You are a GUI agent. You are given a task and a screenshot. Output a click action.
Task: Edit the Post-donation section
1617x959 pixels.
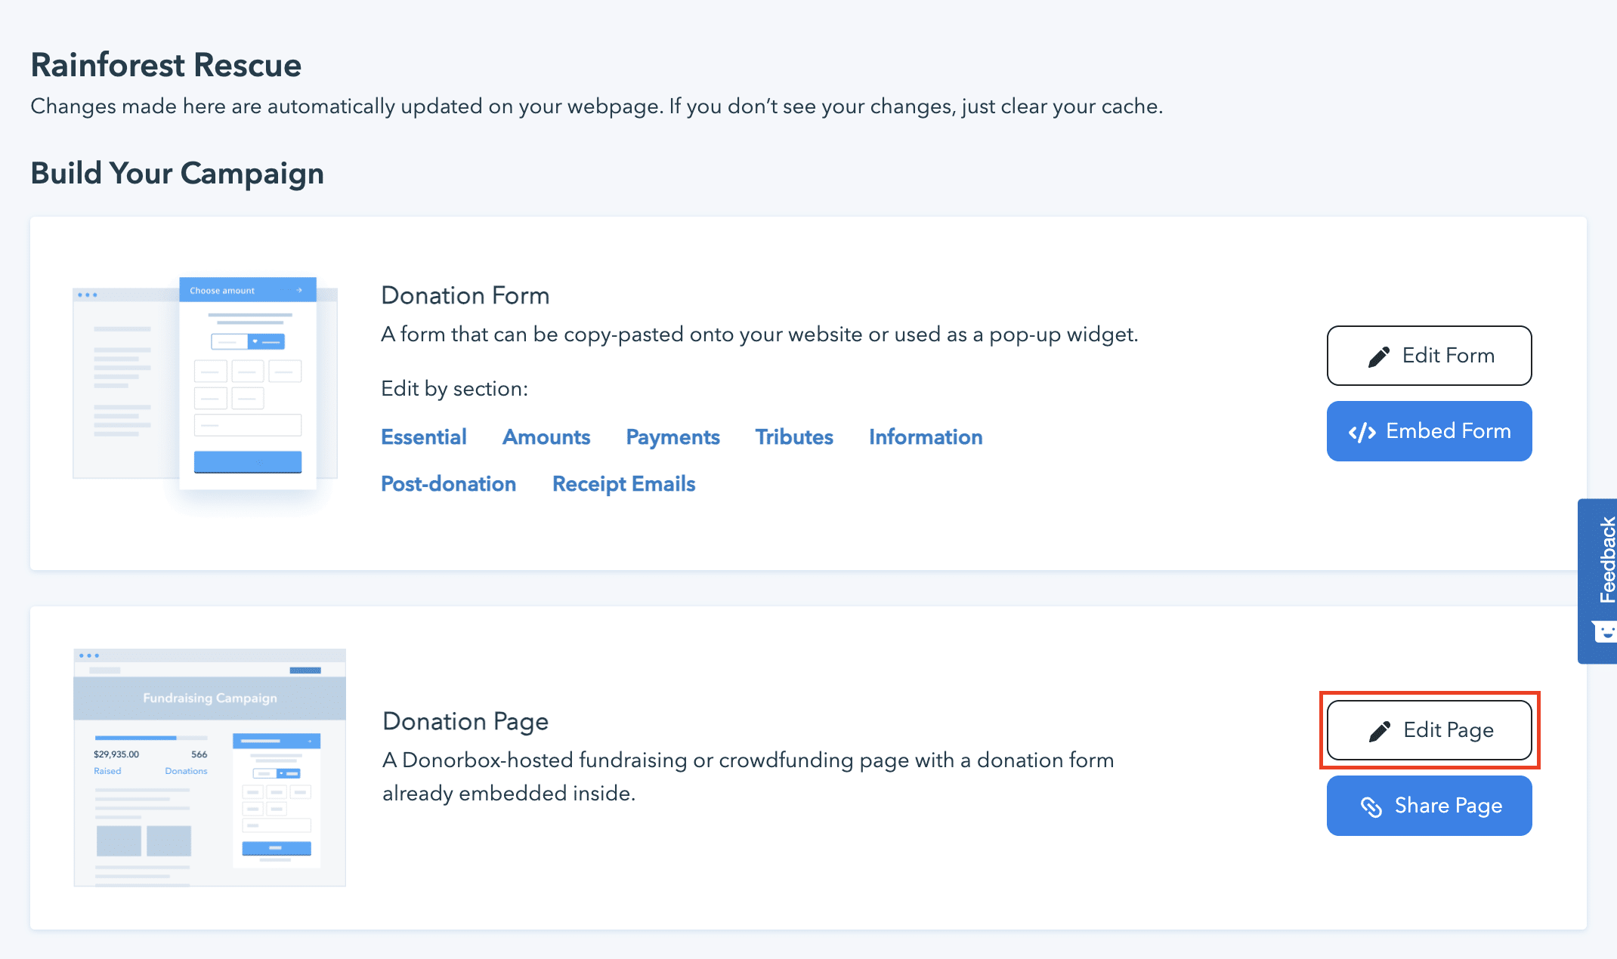click(x=448, y=484)
